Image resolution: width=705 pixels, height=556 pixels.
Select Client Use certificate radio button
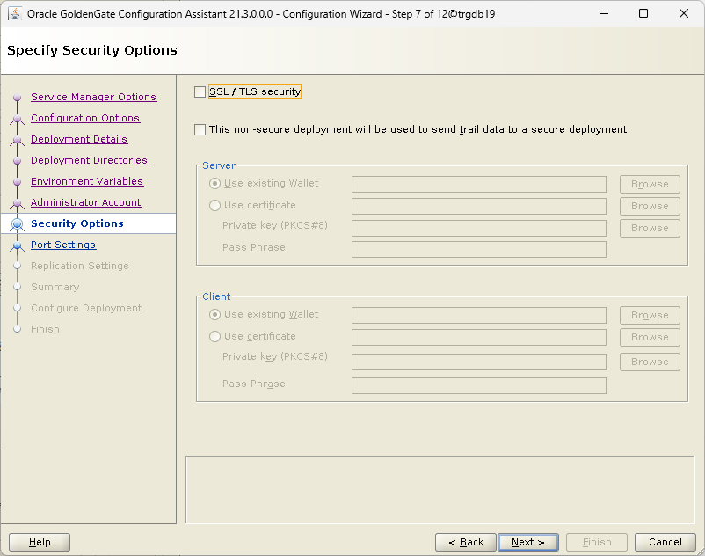tap(214, 336)
